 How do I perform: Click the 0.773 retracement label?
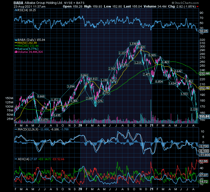pos(106,93)
